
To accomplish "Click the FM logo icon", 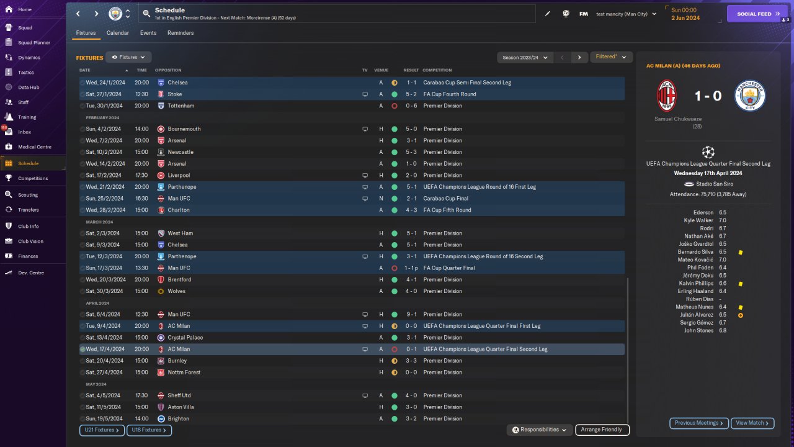I will [x=584, y=14].
